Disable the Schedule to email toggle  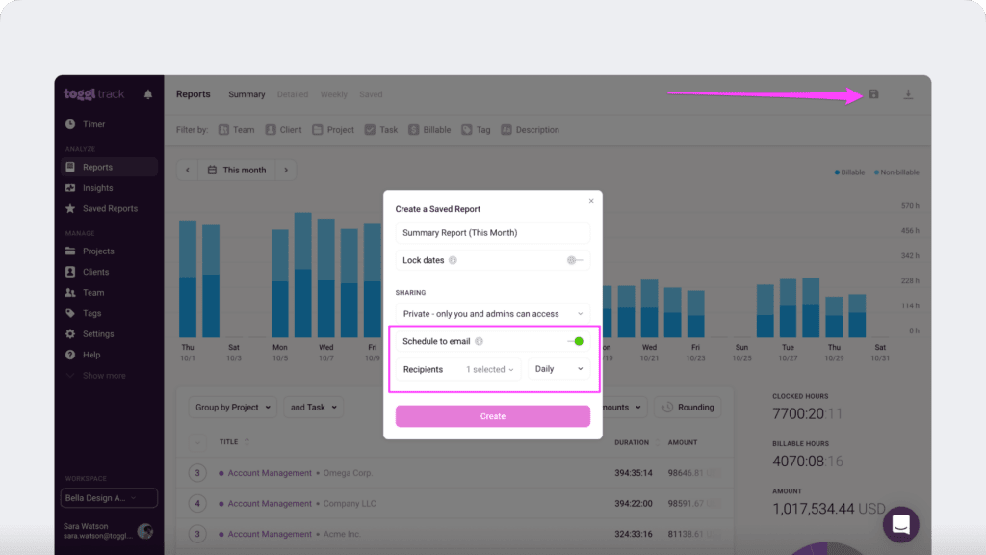[575, 341]
